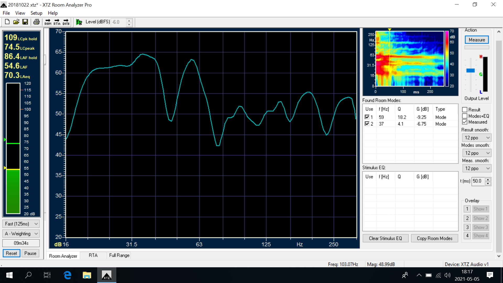503x283 pixels.
Task: Launch Microsoft Edge from the taskbar
Action: (x=67, y=275)
